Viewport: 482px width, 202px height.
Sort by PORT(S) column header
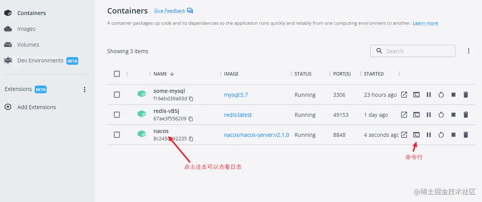point(342,74)
